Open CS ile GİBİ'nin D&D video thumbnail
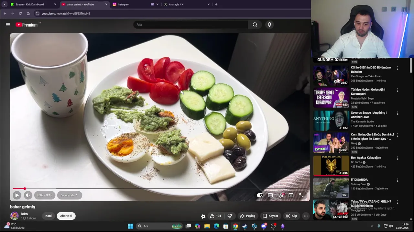The image size is (414, 232). tap(331, 75)
